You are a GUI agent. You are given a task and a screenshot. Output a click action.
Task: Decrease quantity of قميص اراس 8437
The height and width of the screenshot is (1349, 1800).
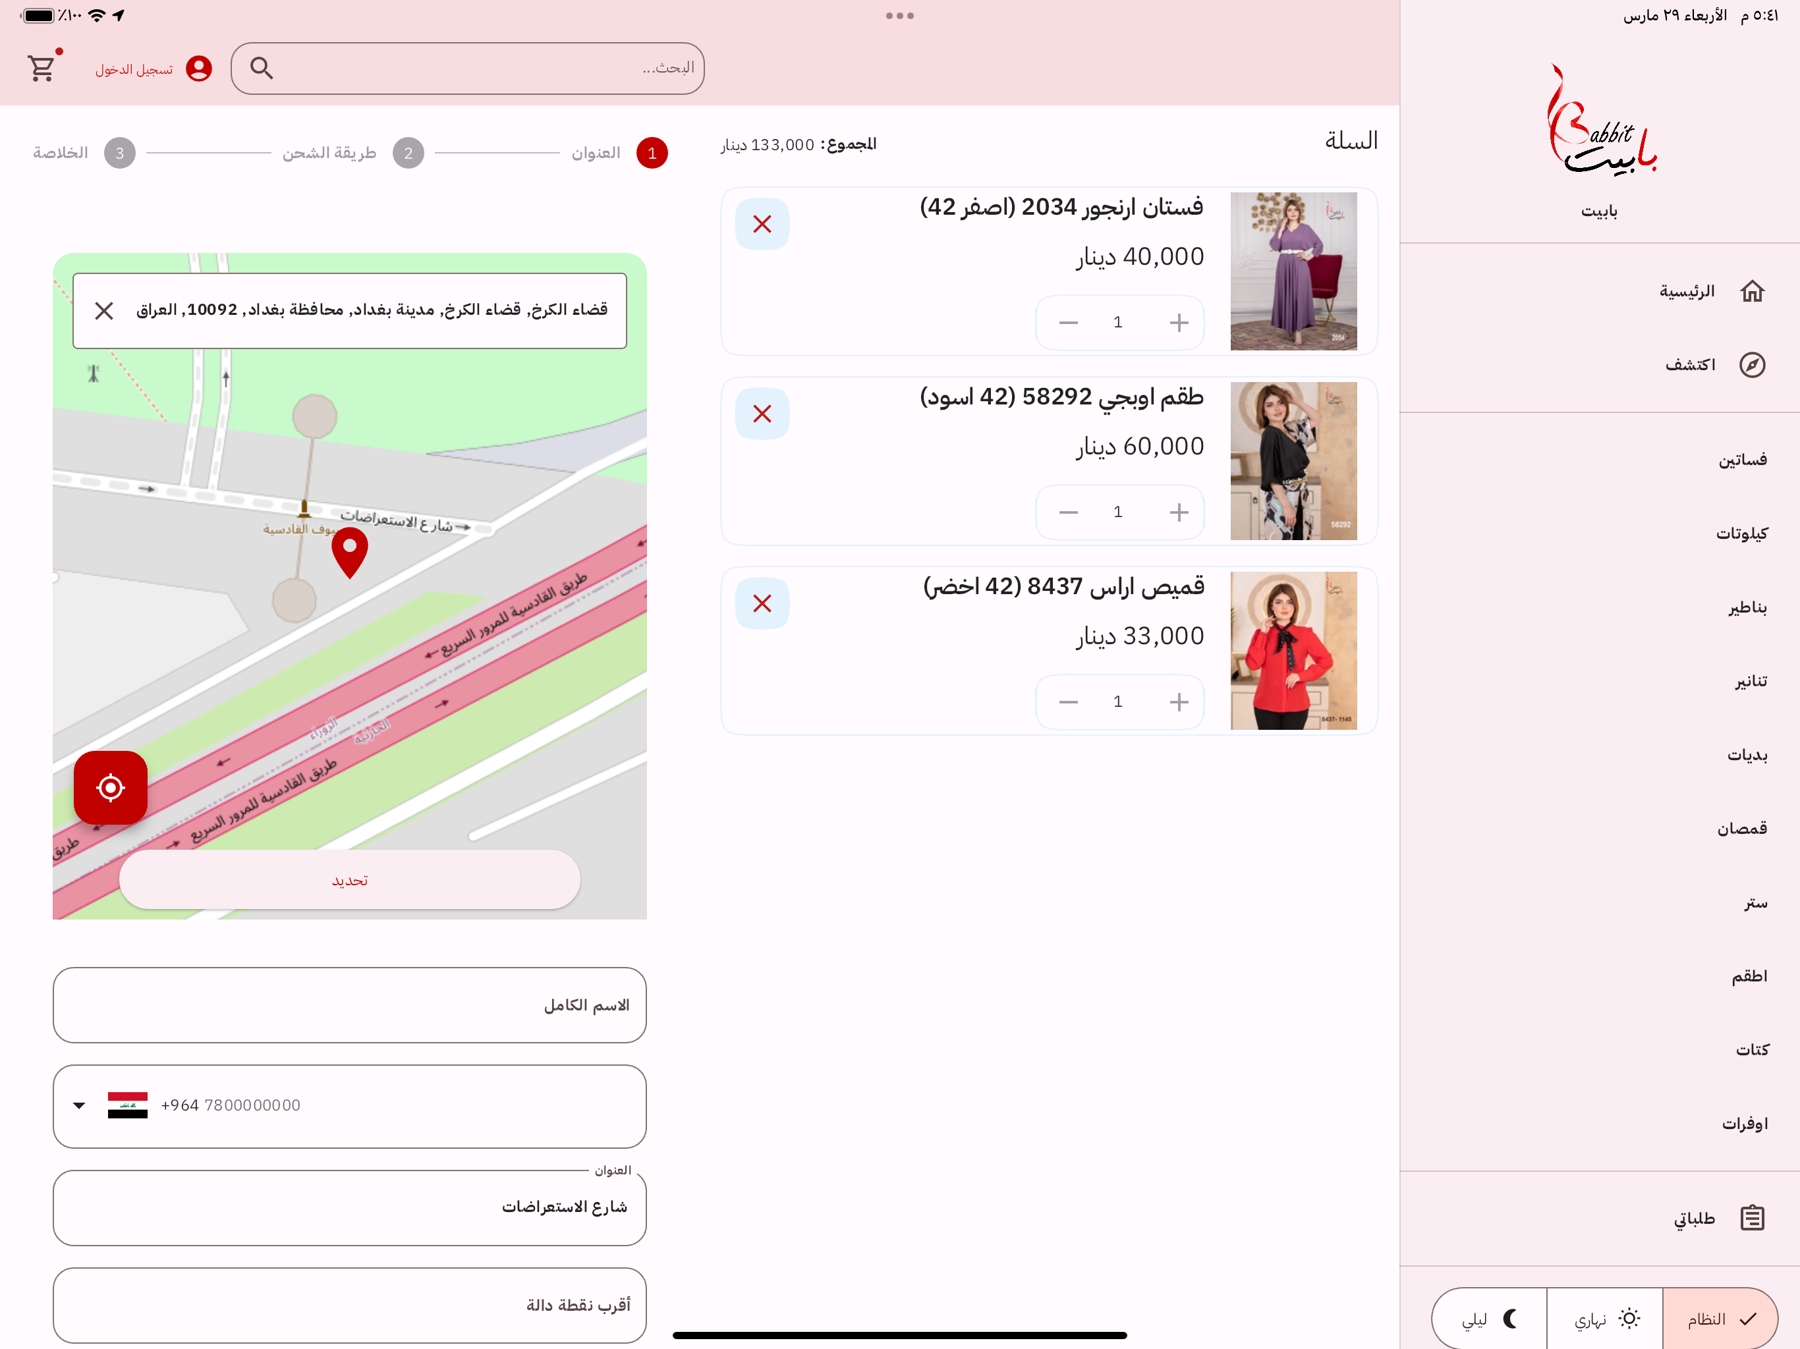click(1067, 702)
